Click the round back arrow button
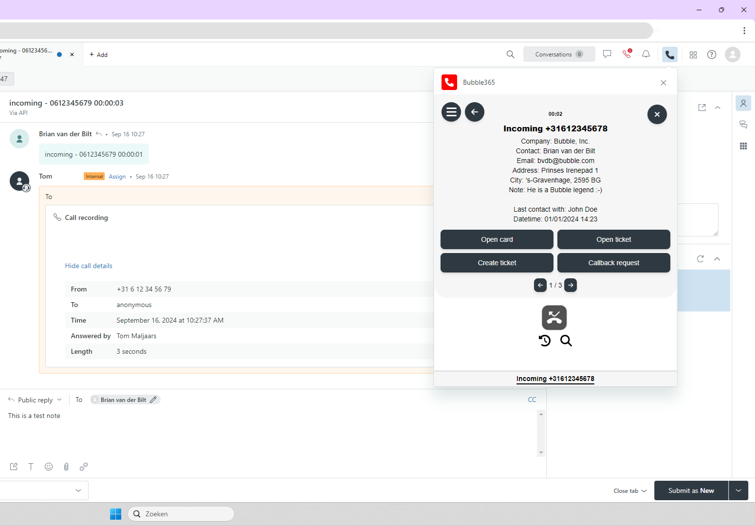The width and height of the screenshot is (755, 526). (x=474, y=112)
